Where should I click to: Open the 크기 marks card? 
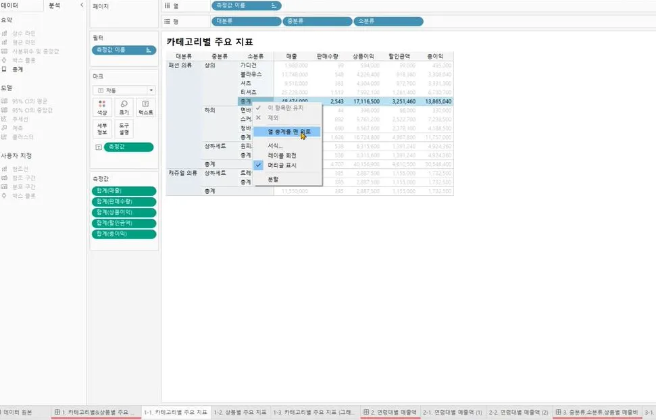(124, 107)
